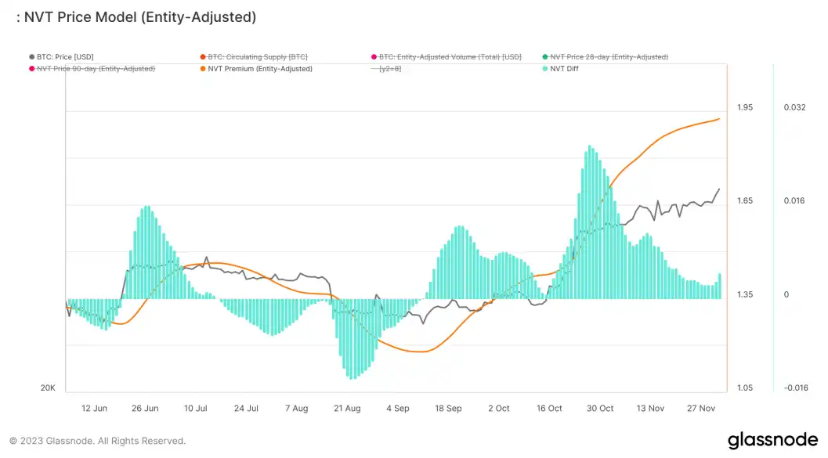Click the teal NVT Diff legend dot
This screenshot has width=828, height=458.
(x=544, y=69)
